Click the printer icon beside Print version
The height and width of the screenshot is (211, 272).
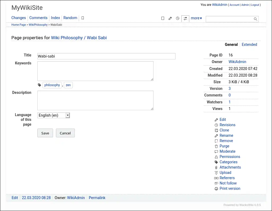[216, 189]
